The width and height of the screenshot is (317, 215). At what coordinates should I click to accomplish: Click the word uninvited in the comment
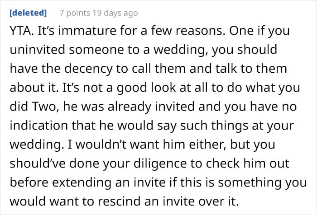click(x=38, y=49)
